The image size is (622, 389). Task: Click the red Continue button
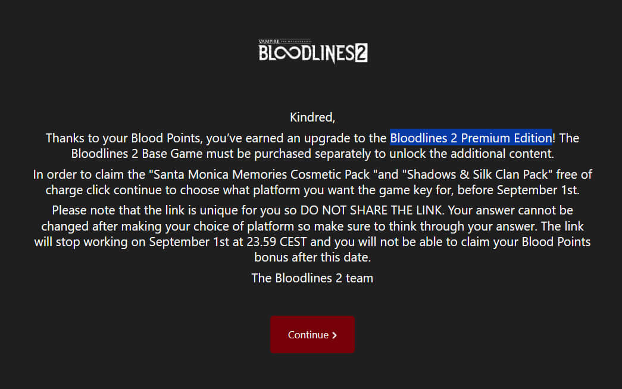pyautogui.click(x=312, y=335)
